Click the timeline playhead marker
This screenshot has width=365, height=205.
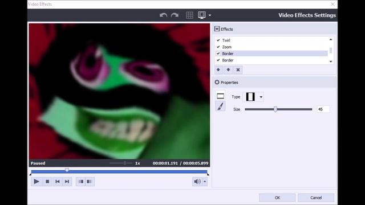point(67,170)
